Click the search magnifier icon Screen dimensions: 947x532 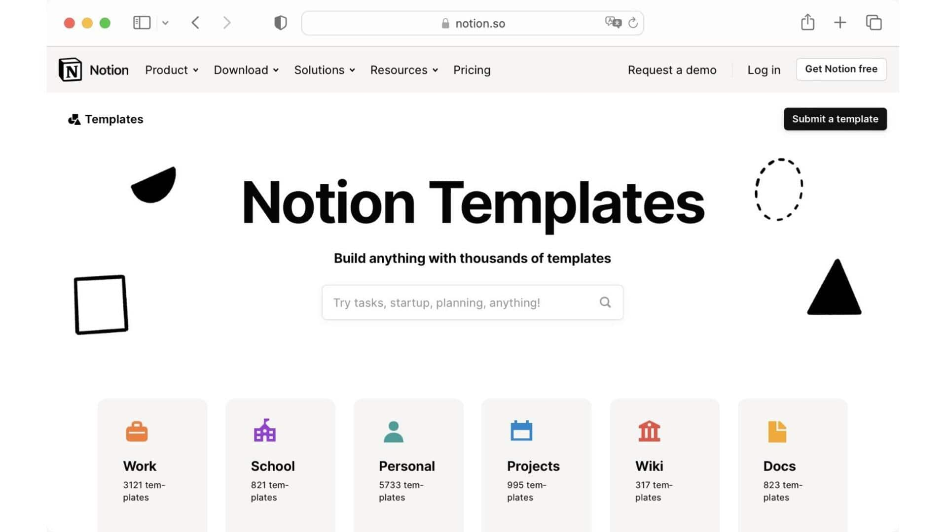point(604,302)
